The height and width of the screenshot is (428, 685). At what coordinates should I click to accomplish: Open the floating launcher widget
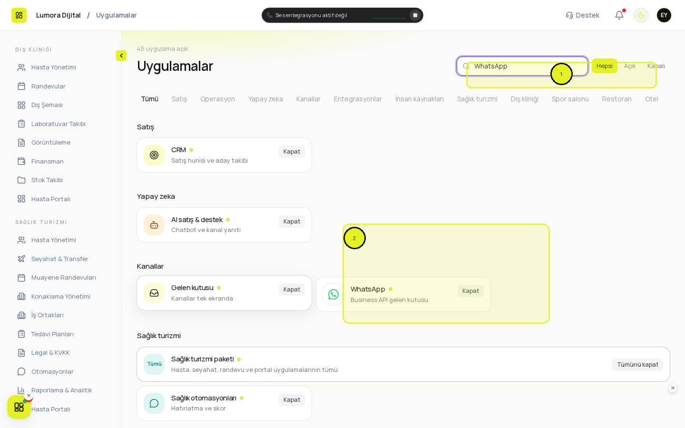pyautogui.click(x=19, y=407)
